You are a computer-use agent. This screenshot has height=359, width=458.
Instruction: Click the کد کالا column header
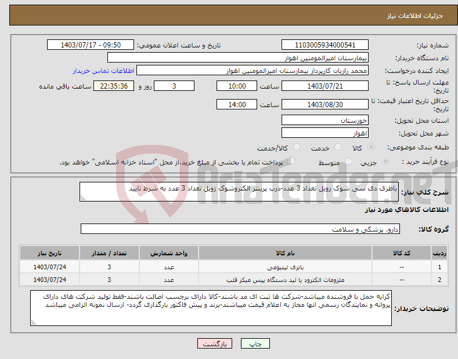[402, 253]
